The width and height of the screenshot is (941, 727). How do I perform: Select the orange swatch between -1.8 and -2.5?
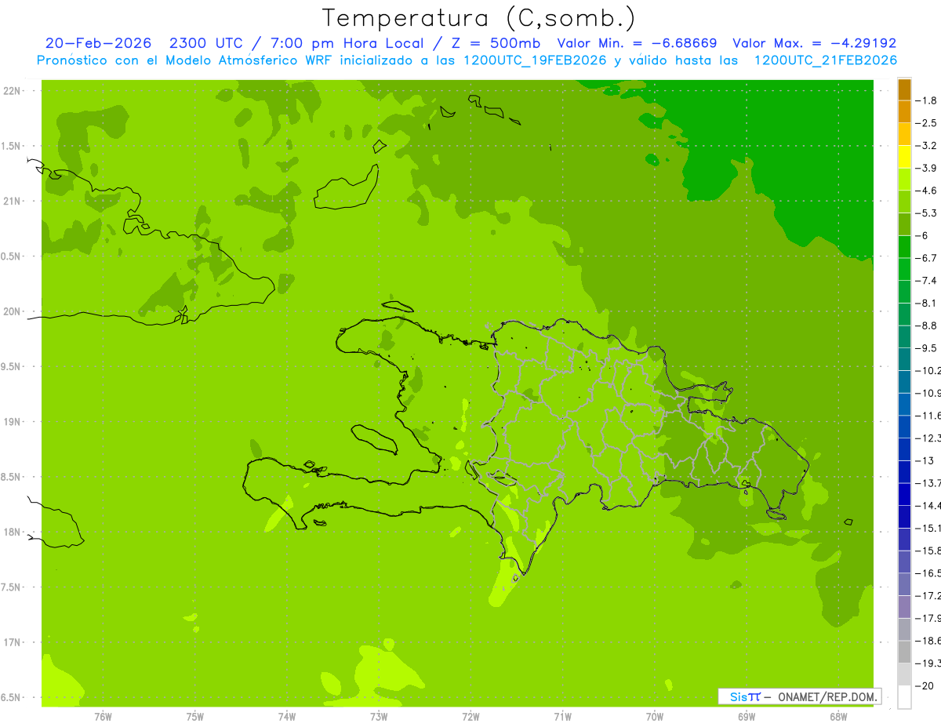click(904, 111)
